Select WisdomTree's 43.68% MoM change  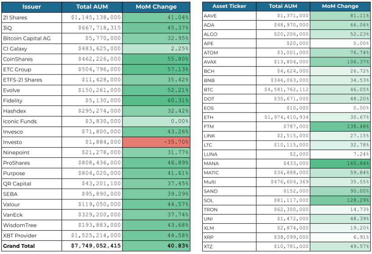pyautogui.click(x=156, y=226)
